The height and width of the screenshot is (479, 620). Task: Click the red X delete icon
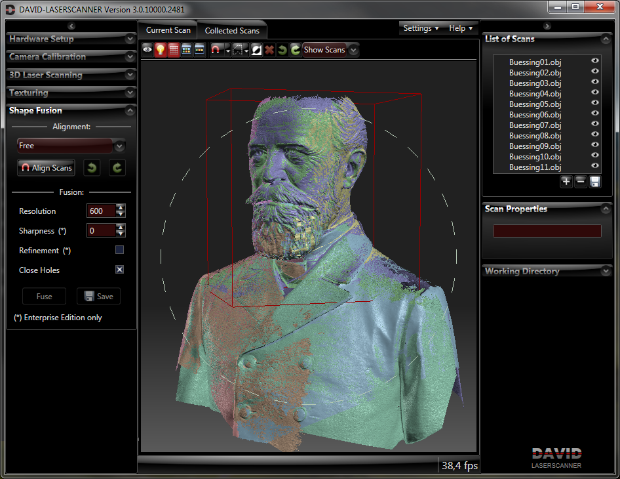pos(269,50)
